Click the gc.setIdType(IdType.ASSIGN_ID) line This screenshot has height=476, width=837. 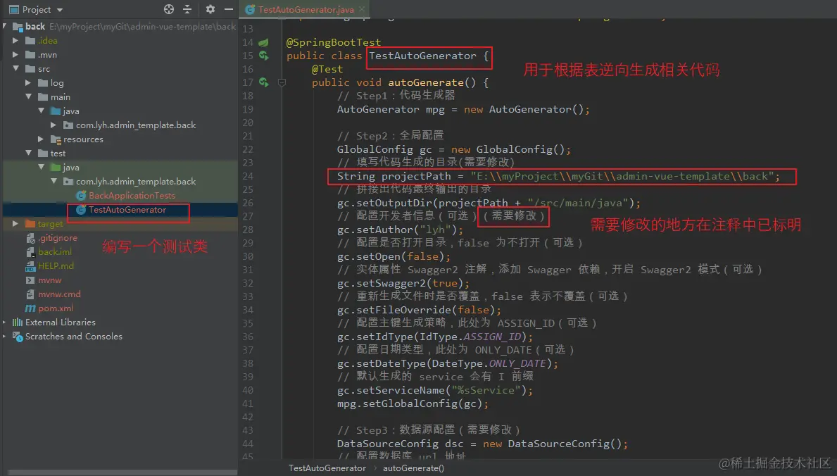(435, 337)
